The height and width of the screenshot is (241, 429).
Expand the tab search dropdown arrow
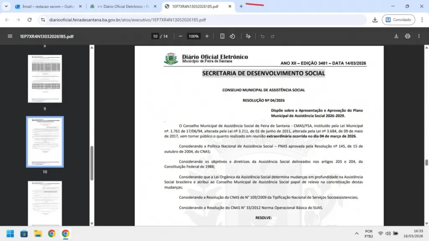click(x=6, y=7)
